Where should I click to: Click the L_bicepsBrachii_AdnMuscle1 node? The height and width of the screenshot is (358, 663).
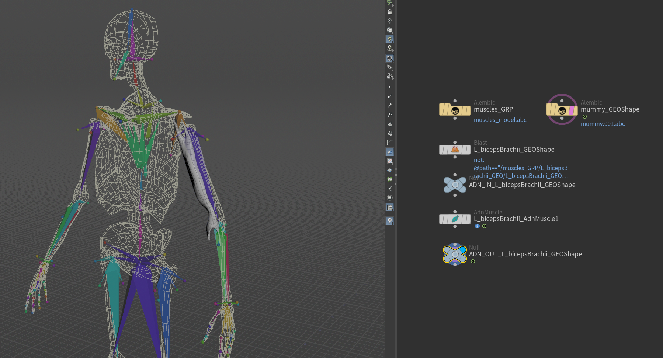pos(455,219)
